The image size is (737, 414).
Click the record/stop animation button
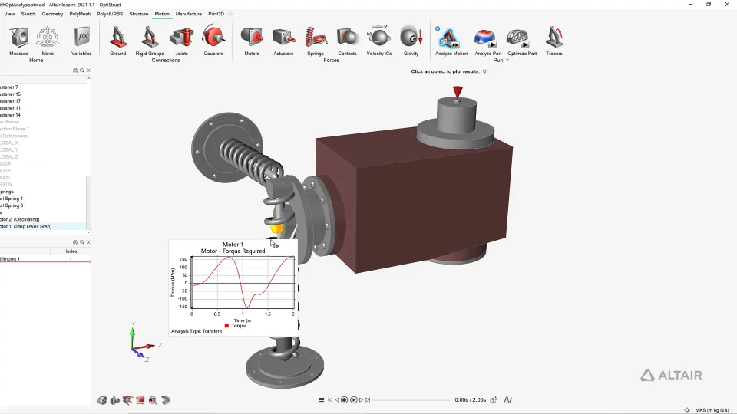click(x=344, y=400)
